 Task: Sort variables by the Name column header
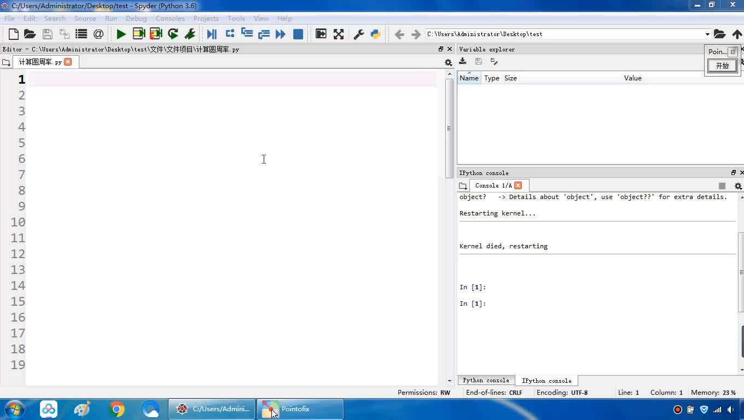469,78
